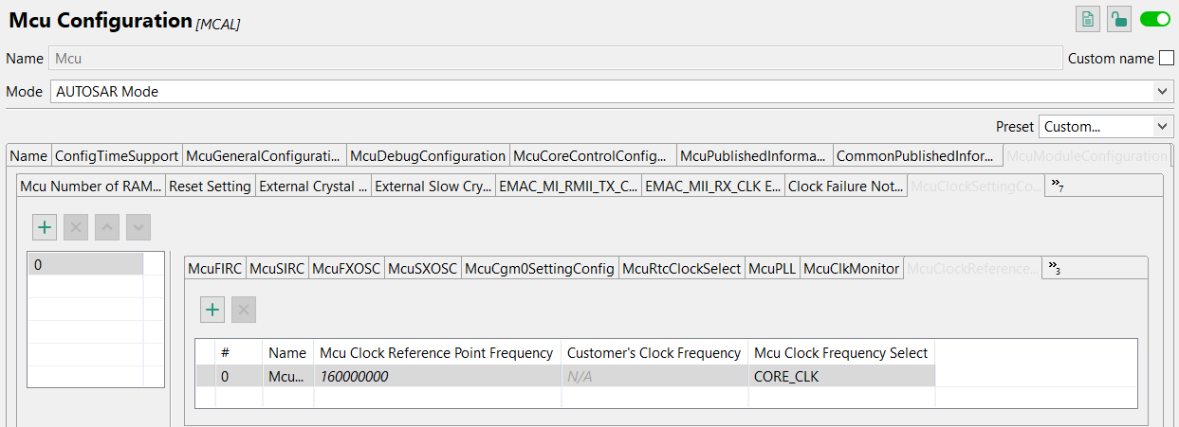Viewport: 1179px width, 427px height.
Task: Open the document view icon in header
Action: coord(1089,19)
